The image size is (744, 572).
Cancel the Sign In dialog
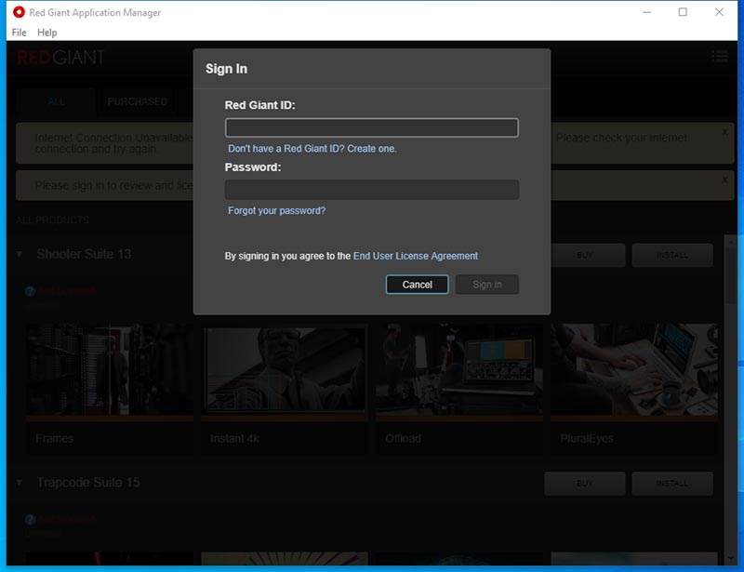[417, 285]
